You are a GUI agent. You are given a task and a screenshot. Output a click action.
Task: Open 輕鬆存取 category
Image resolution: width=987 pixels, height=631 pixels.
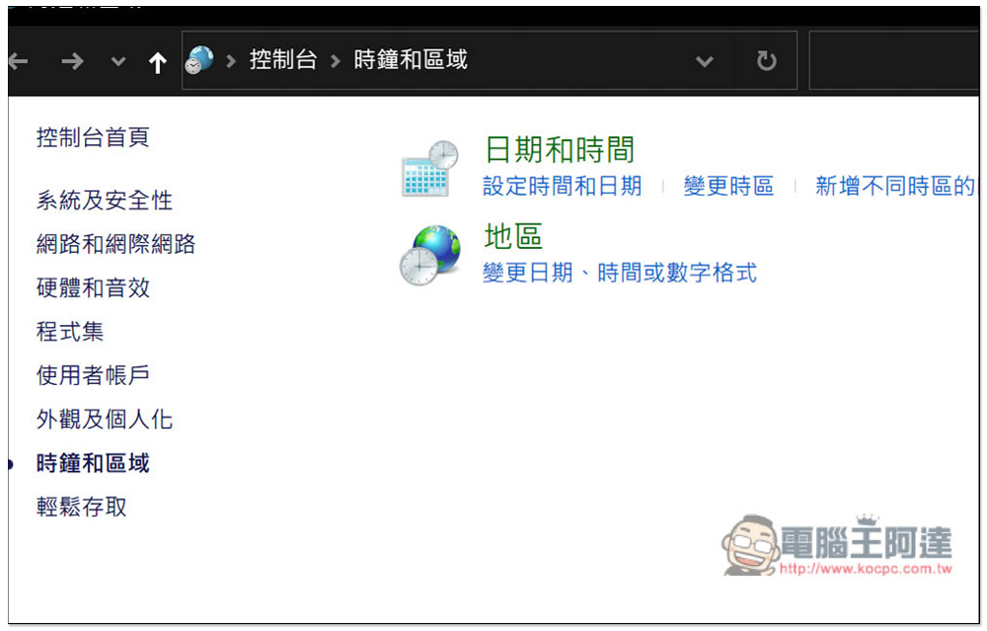[82, 507]
